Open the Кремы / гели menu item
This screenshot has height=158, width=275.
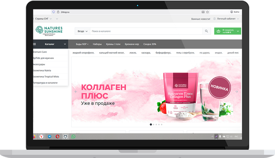pos(113,44)
